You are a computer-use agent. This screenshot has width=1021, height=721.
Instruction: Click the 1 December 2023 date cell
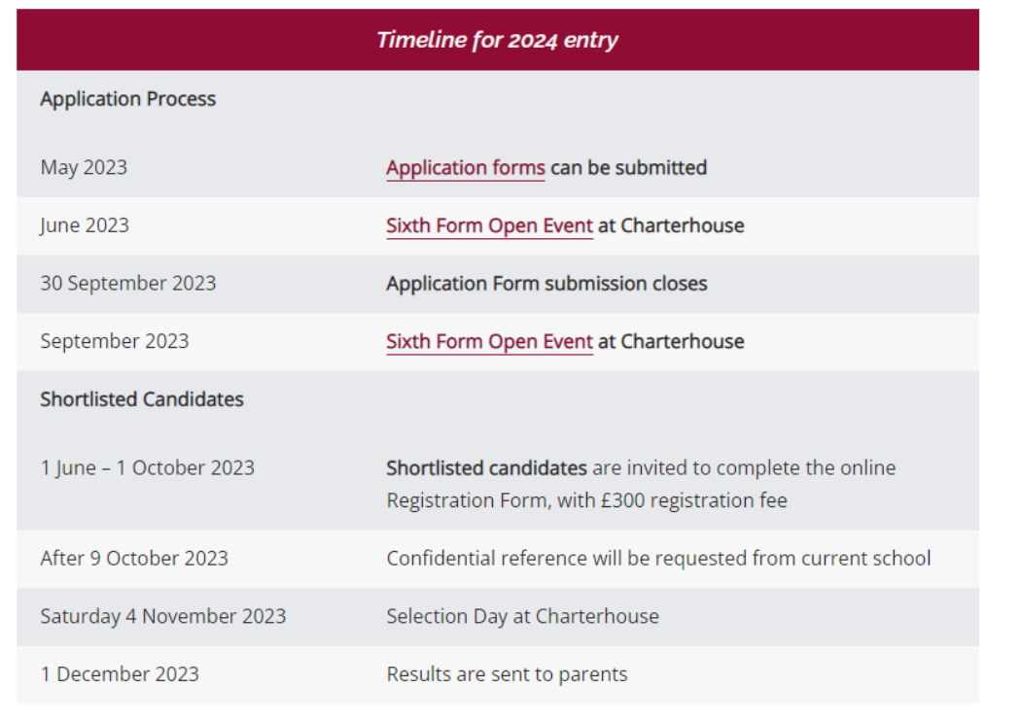(120, 674)
